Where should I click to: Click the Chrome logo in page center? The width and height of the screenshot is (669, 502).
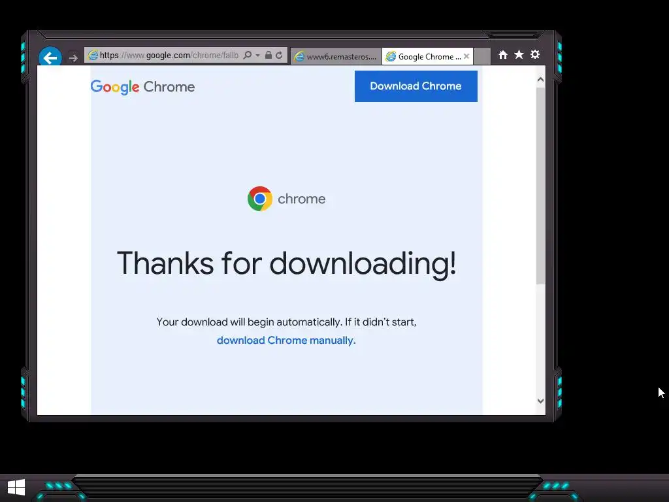286,199
